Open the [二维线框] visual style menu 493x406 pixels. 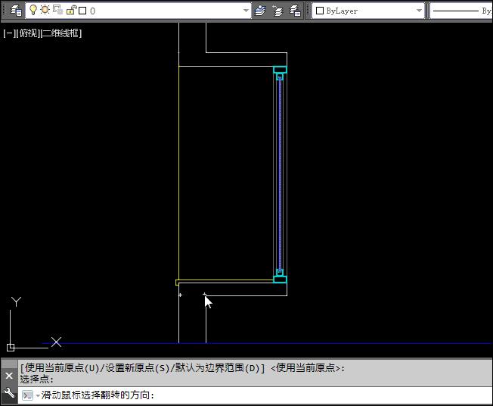click(61, 33)
